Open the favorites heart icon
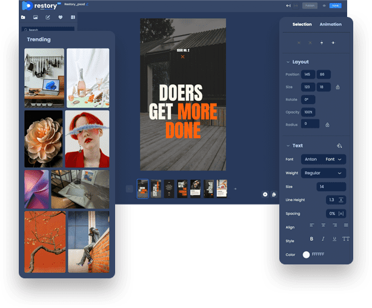372x308 pixels. tap(61, 18)
